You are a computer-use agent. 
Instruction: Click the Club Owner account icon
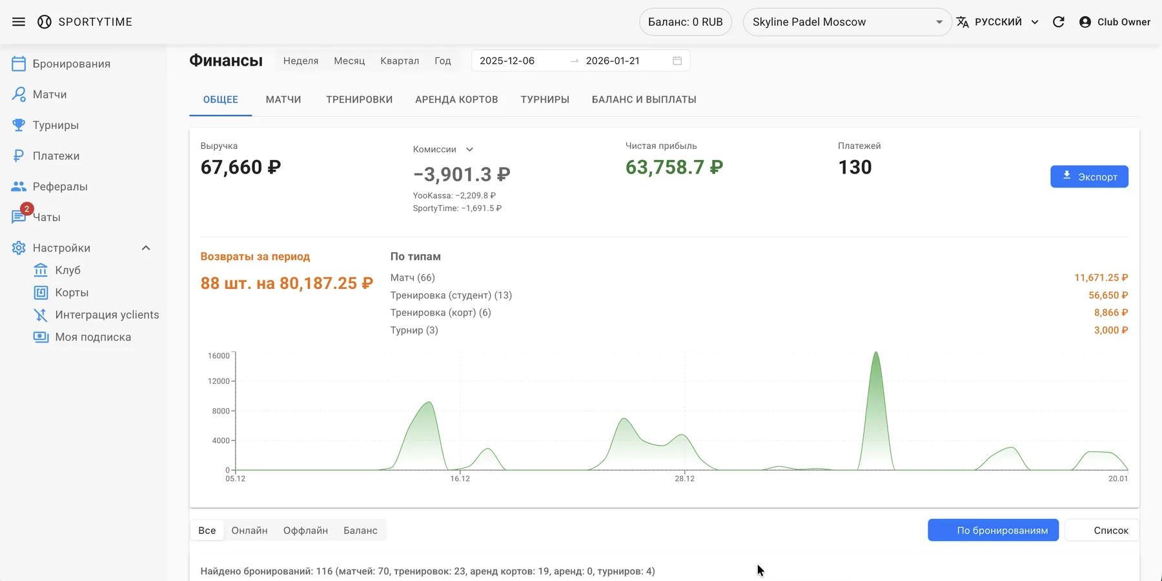pos(1085,22)
